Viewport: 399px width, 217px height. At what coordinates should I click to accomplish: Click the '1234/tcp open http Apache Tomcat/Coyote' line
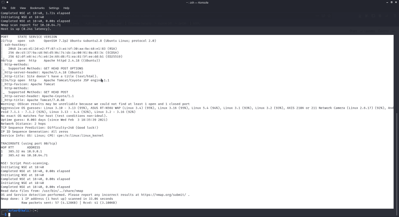(x=55, y=80)
